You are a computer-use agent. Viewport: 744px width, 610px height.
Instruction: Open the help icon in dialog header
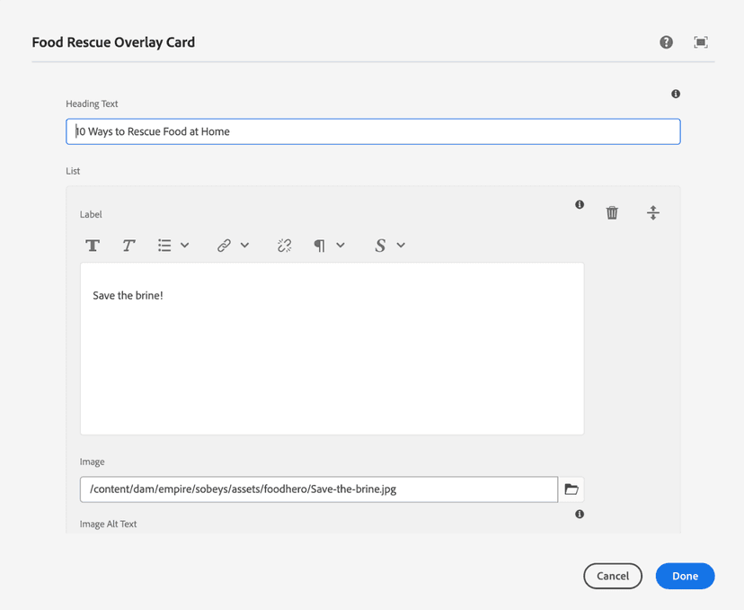click(666, 42)
